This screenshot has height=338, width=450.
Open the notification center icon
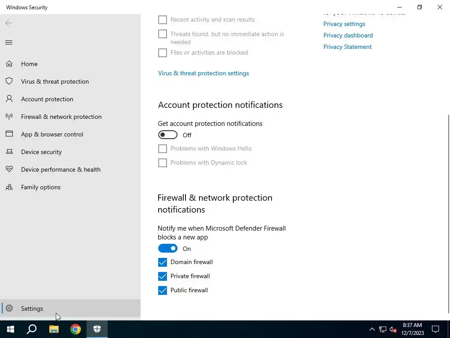[435, 329]
